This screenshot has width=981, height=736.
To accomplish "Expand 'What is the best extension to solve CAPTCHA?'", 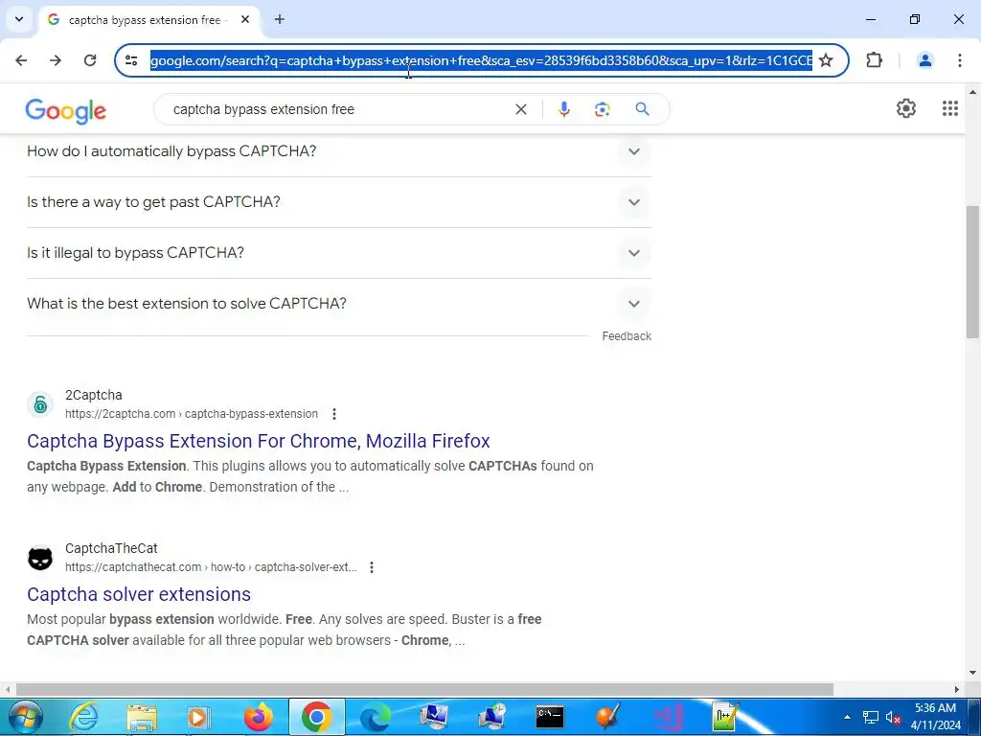I will 338,304.
